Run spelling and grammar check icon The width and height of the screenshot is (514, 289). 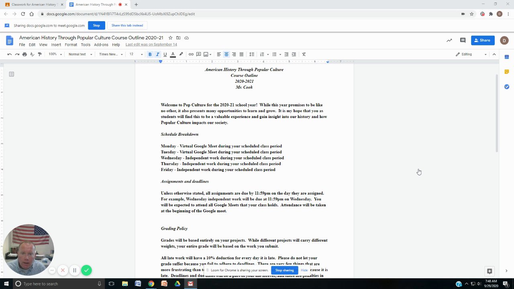click(x=32, y=54)
